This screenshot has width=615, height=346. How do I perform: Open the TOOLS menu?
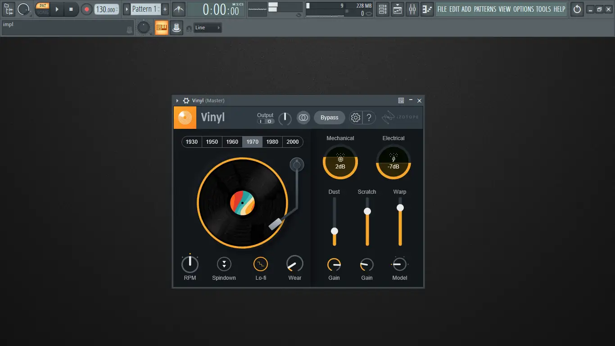point(543,9)
